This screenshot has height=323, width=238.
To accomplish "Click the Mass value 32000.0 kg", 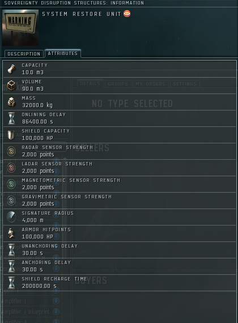I will 37,105.
